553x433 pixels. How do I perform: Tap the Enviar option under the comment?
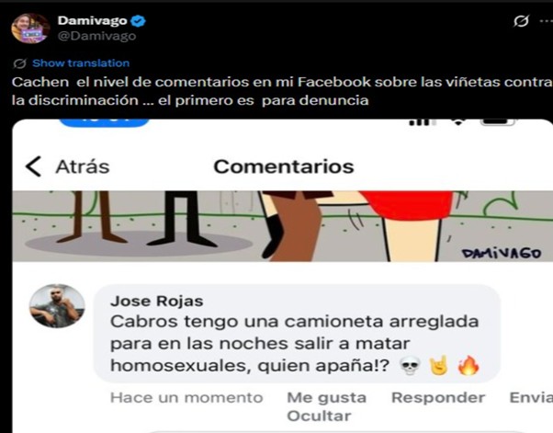[x=531, y=398]
